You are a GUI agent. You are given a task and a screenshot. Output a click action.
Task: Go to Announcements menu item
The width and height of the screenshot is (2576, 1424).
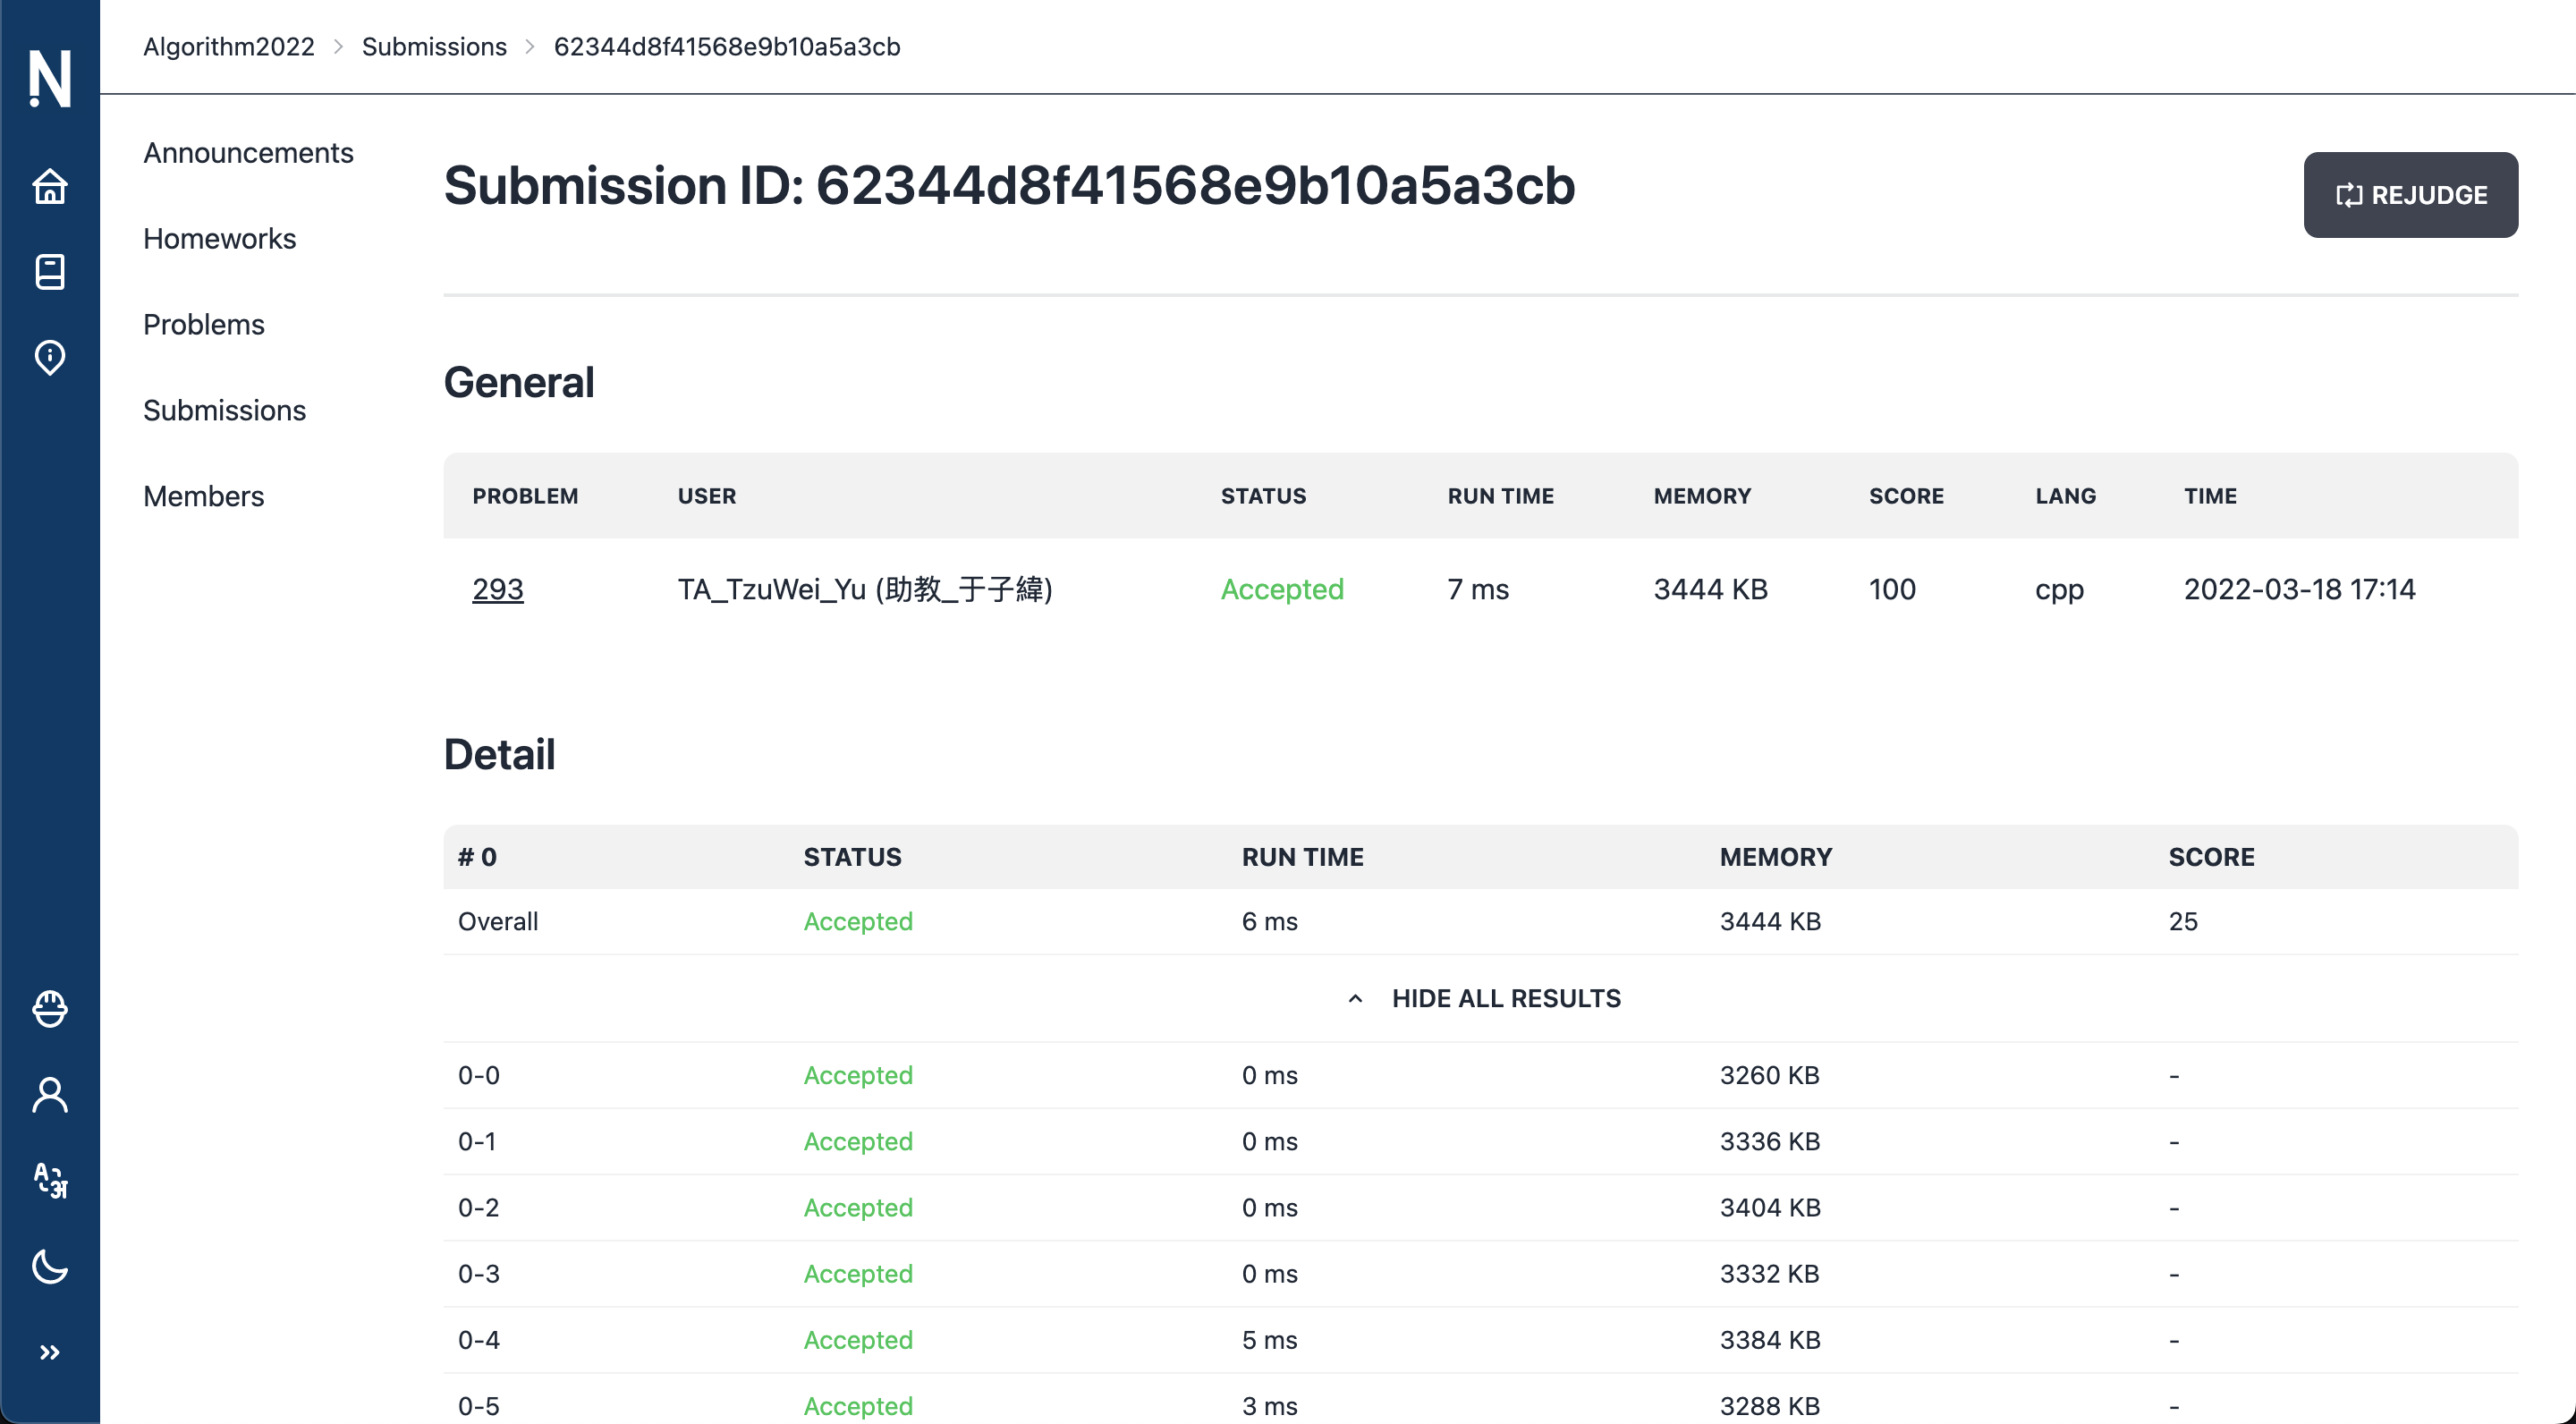coord(248,153)
